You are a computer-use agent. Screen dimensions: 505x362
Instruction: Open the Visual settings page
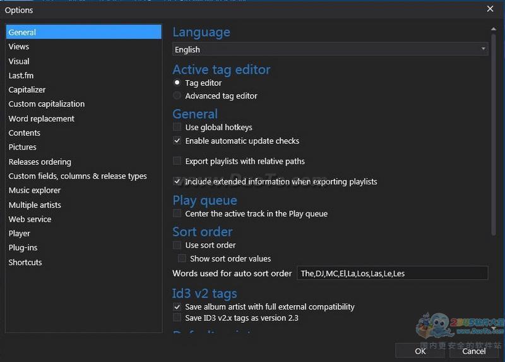(x=84, y=61)
